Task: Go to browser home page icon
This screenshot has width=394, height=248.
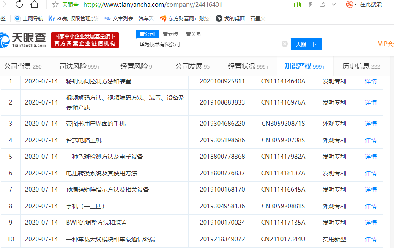Action: tap(34, 4)
